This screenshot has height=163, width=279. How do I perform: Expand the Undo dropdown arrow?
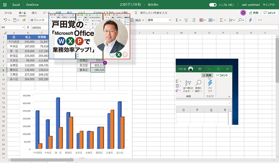(x=9, y=20)
